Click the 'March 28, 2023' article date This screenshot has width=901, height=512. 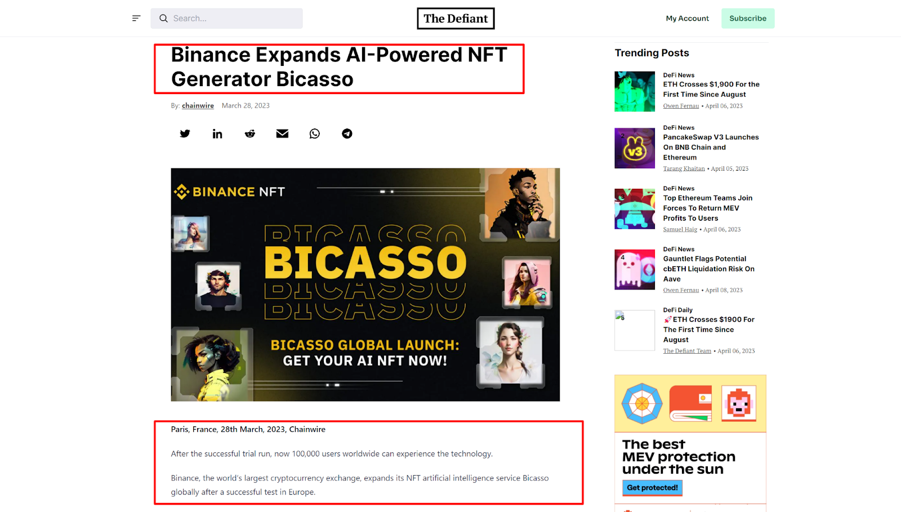[x=246, y=106]
